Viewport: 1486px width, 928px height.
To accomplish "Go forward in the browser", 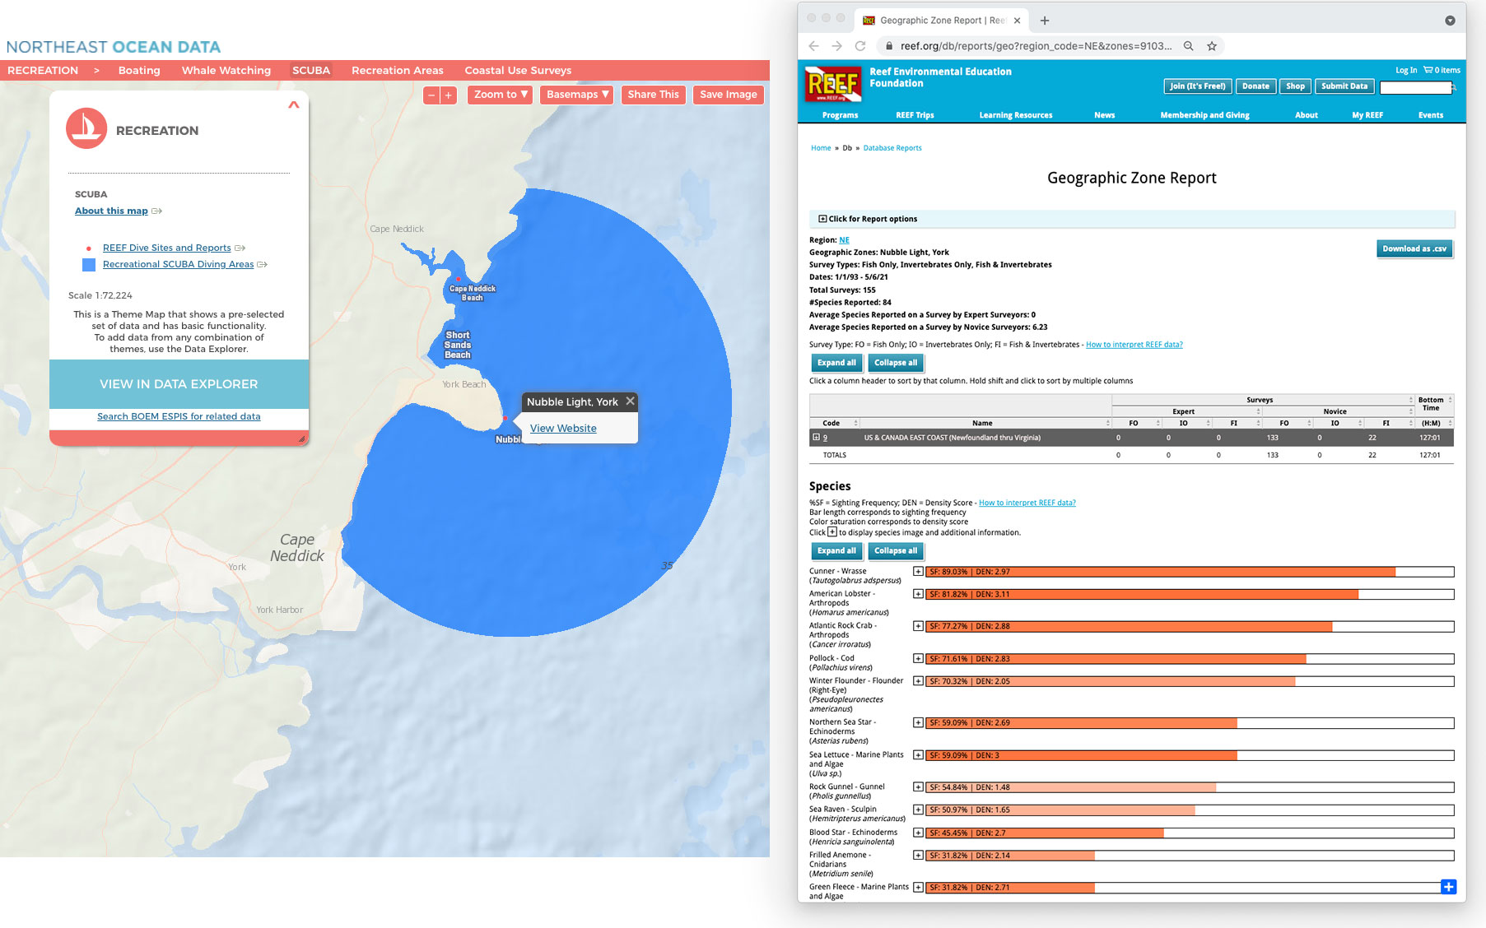I will [x=836, y=46].
